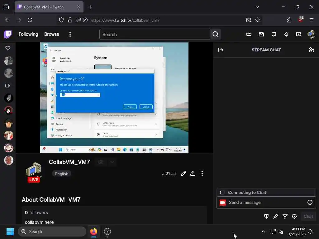
Task: Click the camera icon in the sidebar
Action: (8, 86)
